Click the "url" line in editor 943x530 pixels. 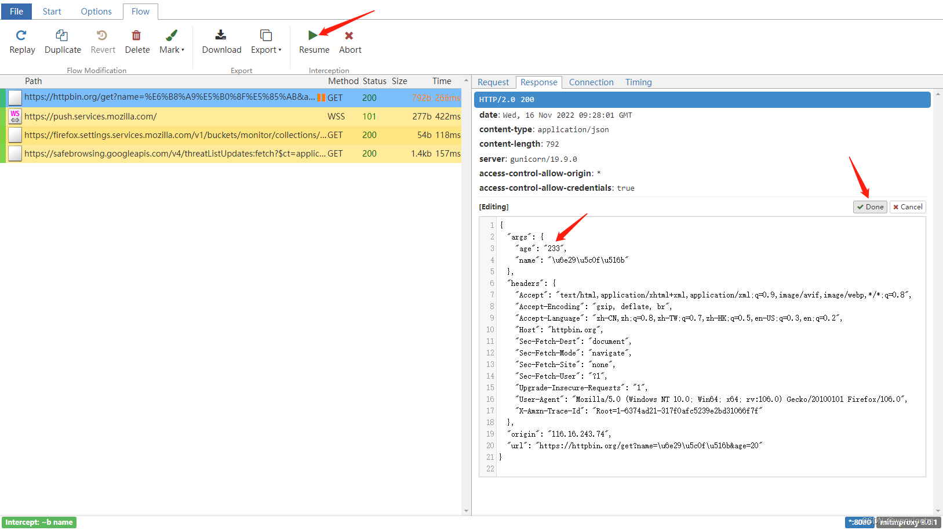point(635,446)
